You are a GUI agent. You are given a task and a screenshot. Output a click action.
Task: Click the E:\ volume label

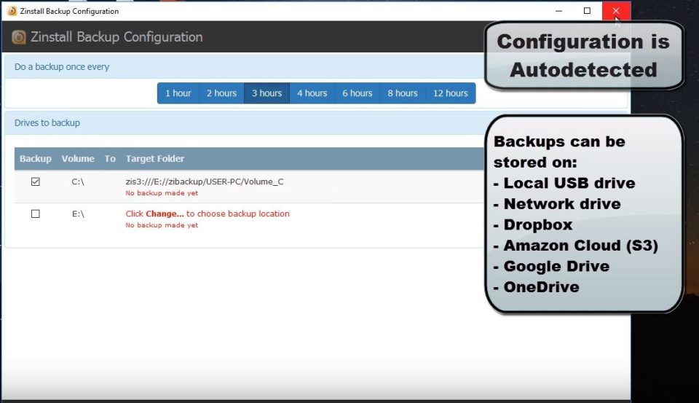click(78, 214)
